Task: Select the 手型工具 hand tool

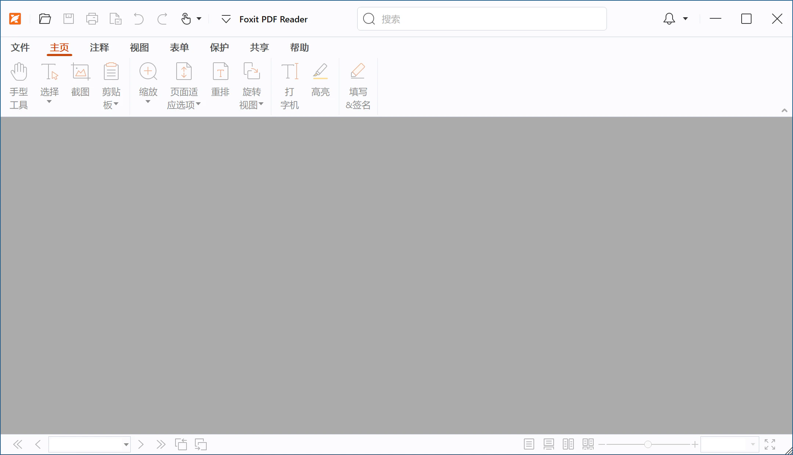Action: [19, 86]
